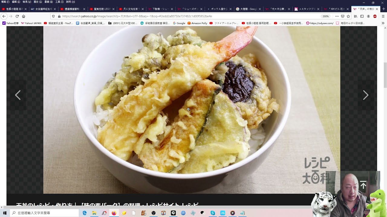Viewport: 387px width, 217px height.
Task: Open the page actions three-dot menu
Action: [x=337, y=16]
